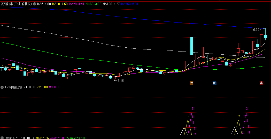Click the MA120: 4.27 label
The width and height of the screenshot is (271, 139).
pyautogui.click(x=111, y=4)
